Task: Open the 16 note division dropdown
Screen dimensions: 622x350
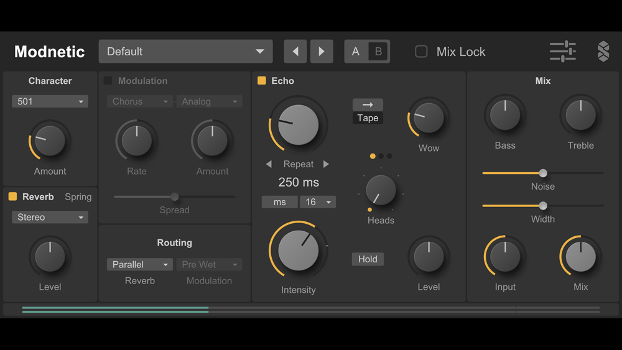Action: pyautogui.click(x=318, y=202)
